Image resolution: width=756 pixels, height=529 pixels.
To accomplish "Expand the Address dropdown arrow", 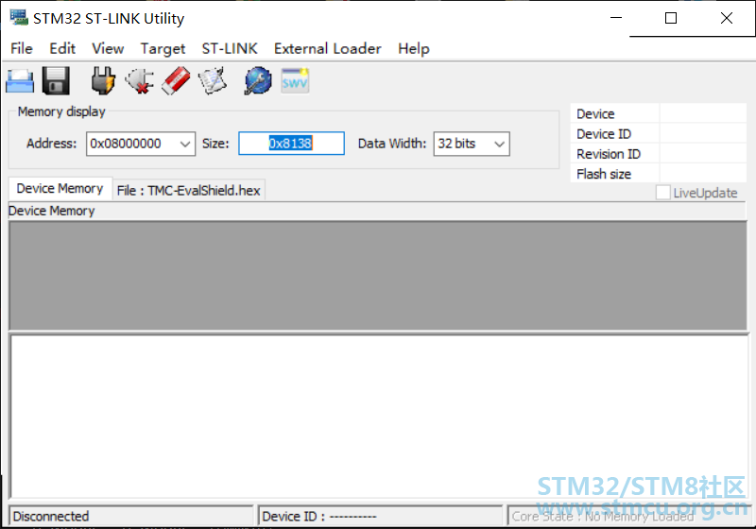I will coord(184,144).
